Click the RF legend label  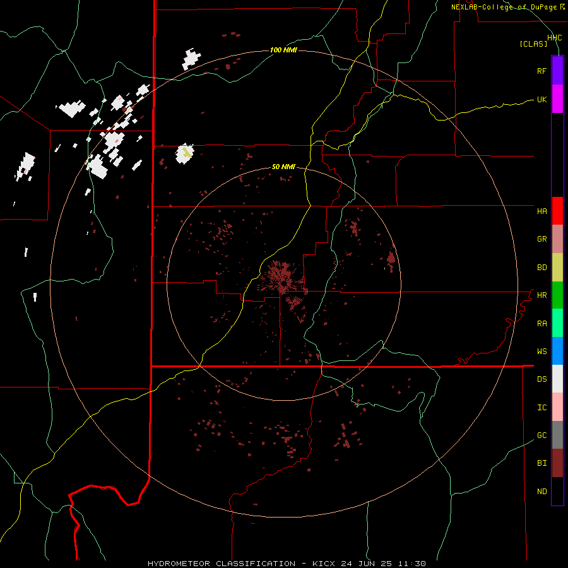pyautogui.click(x=541, y=71)
